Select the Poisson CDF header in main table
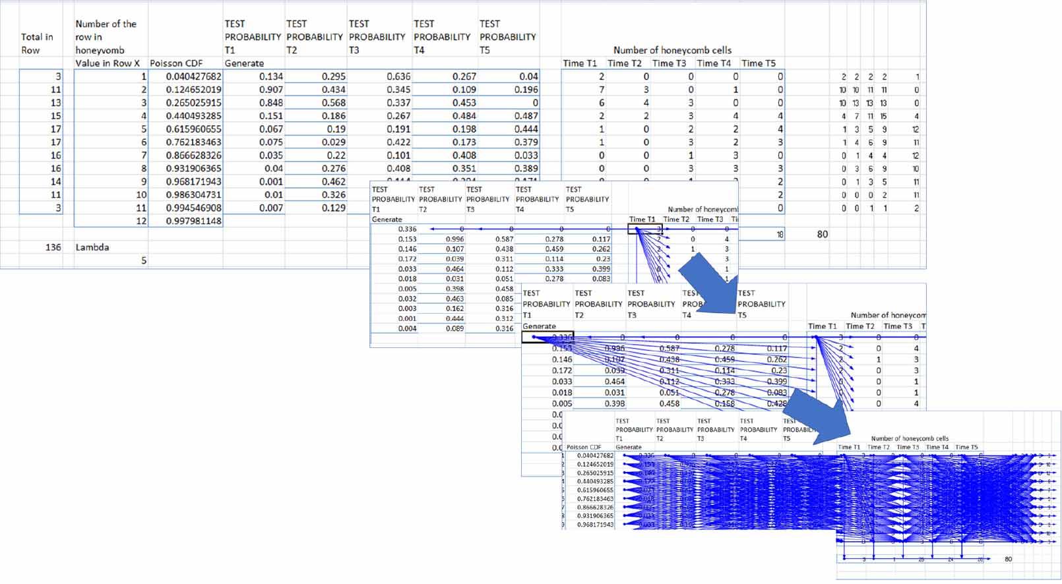The height and width of the screenshot is (584, 1062). point(176,63)
